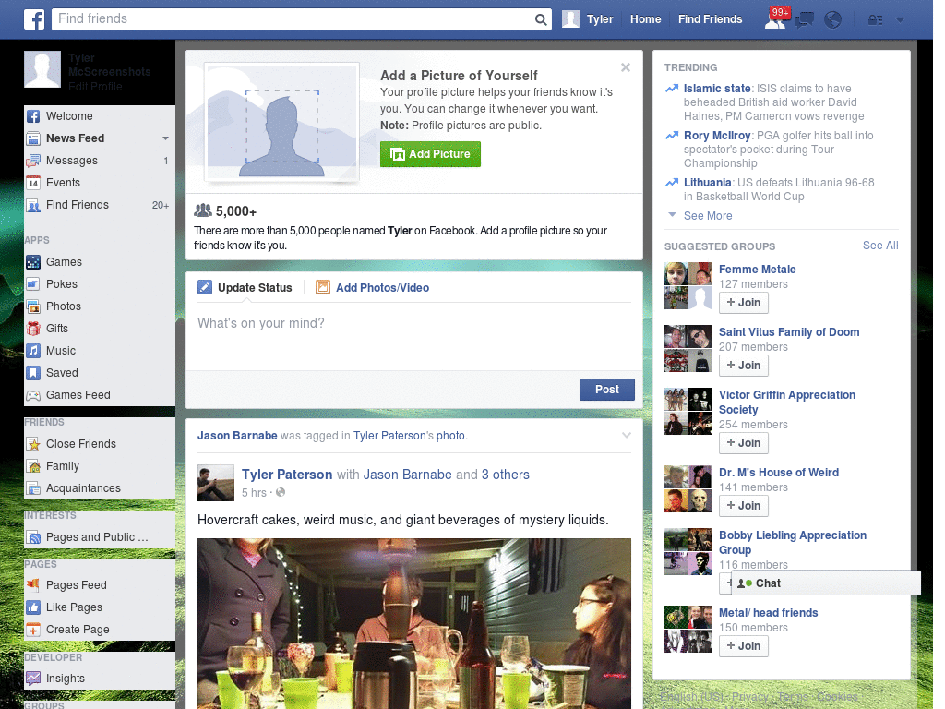Open News Feed in sidebar
The width and height of the screenshot is (945, 709).
75,138
